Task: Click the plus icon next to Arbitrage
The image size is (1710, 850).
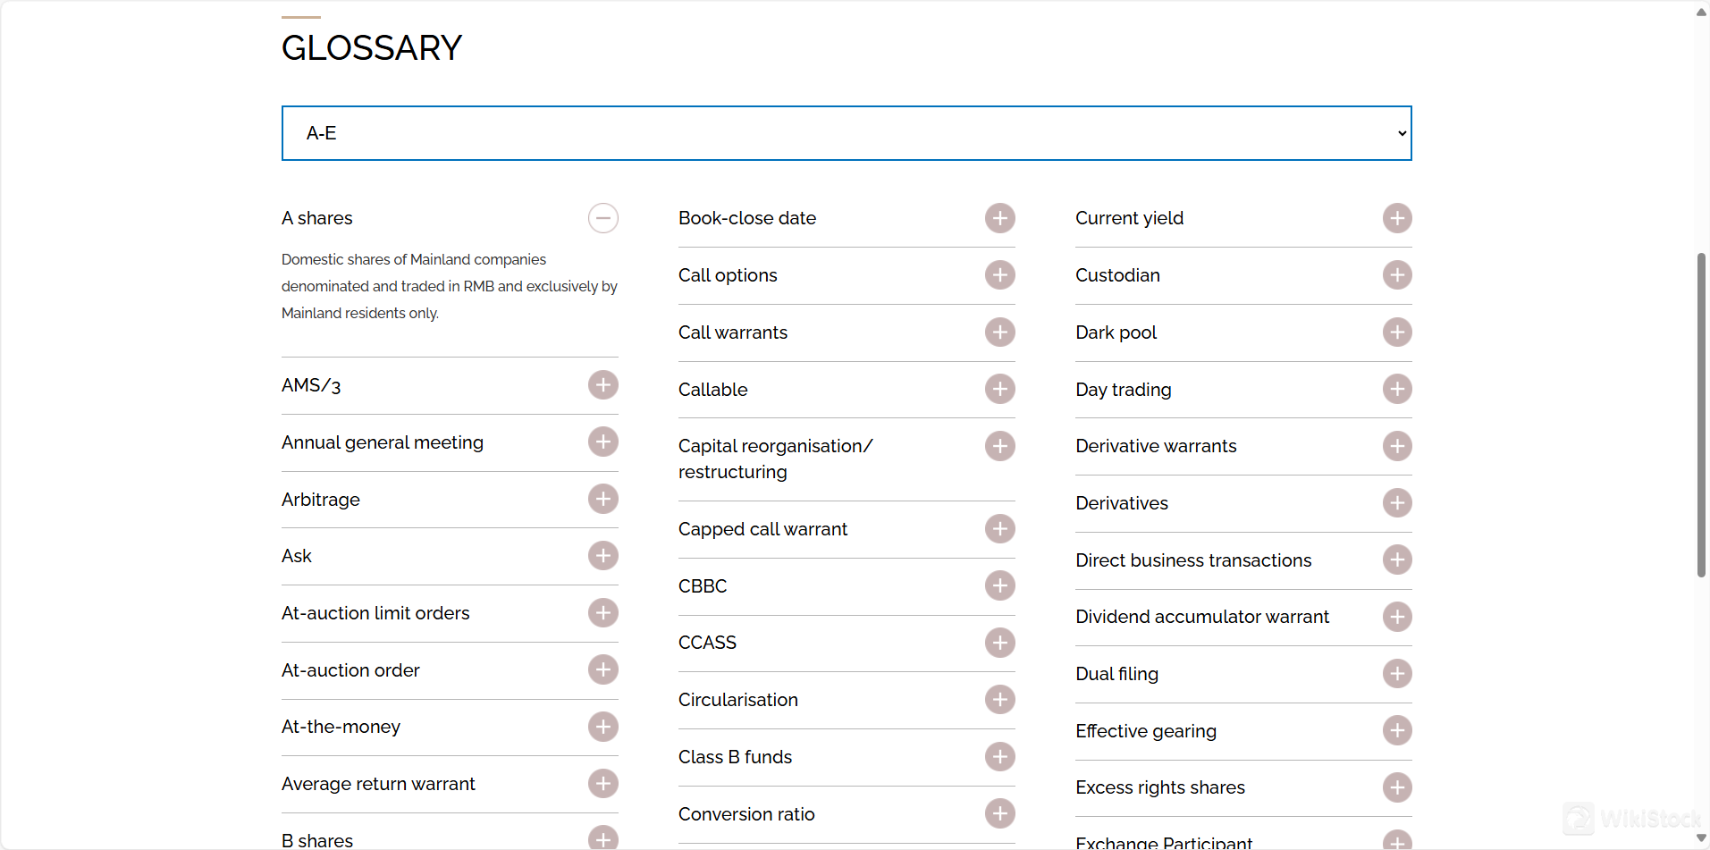Action: [x=602, y=499]
